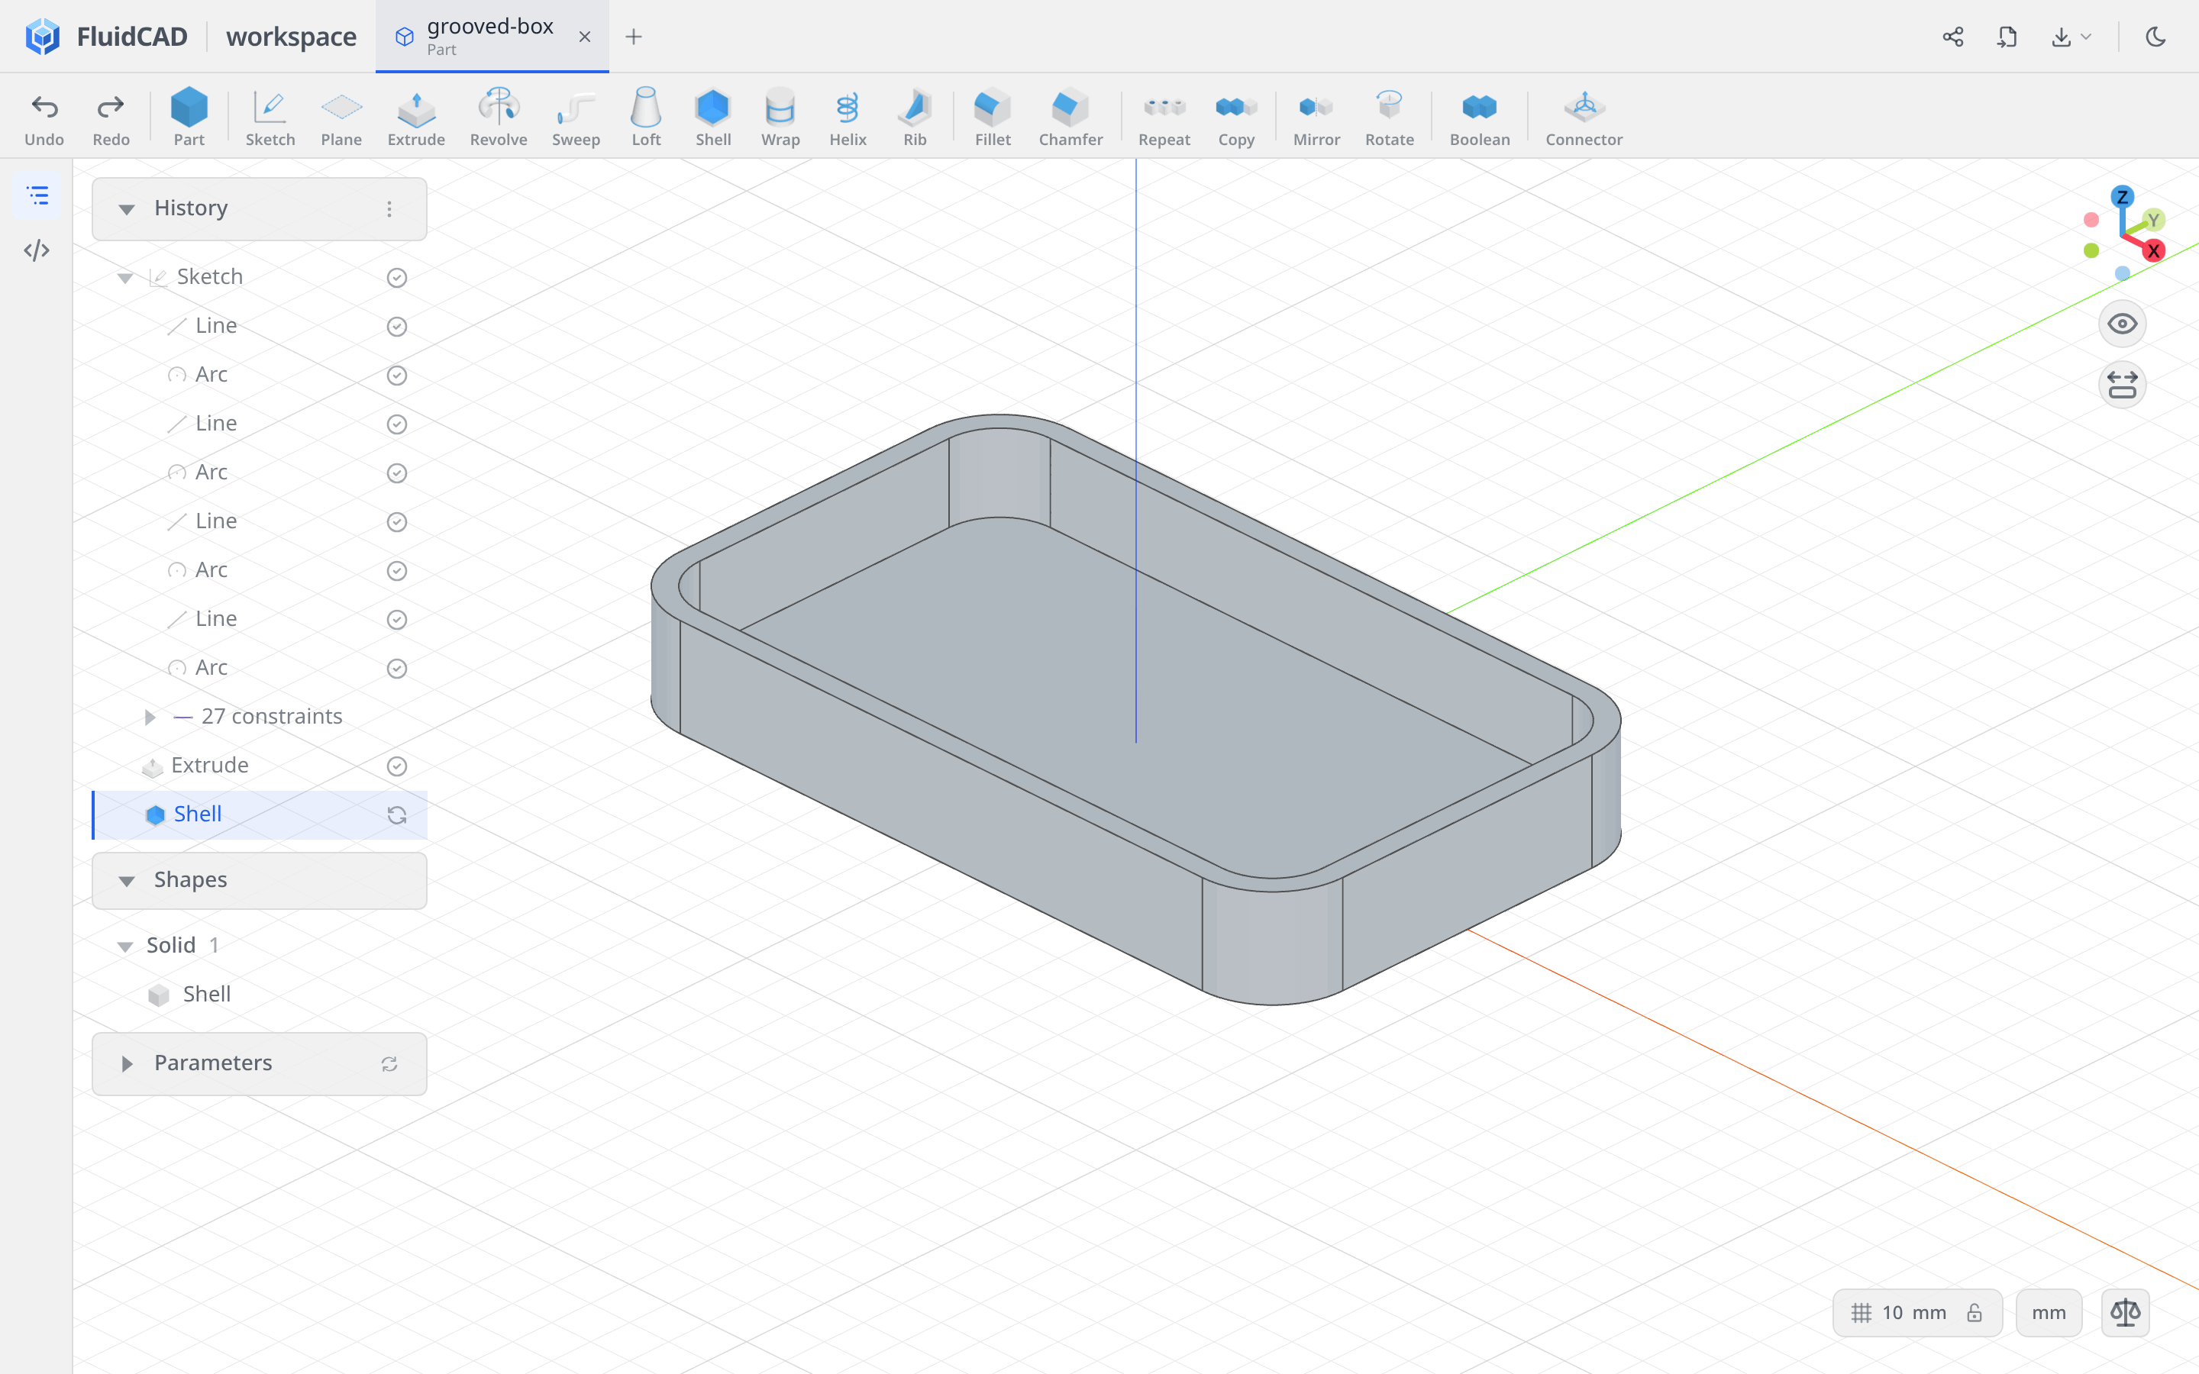
Task: Select the Revolve tool
Action: pos(498,118)
